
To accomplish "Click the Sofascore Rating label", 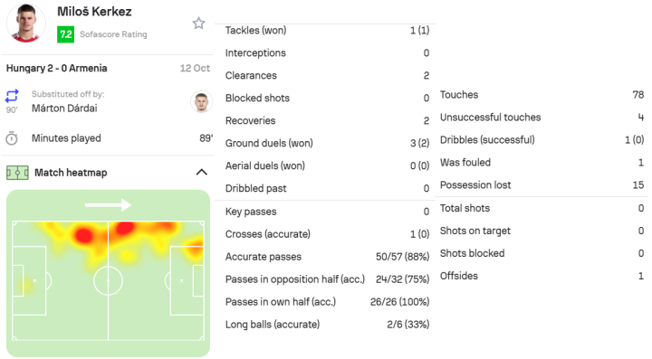I will [113, 34].
